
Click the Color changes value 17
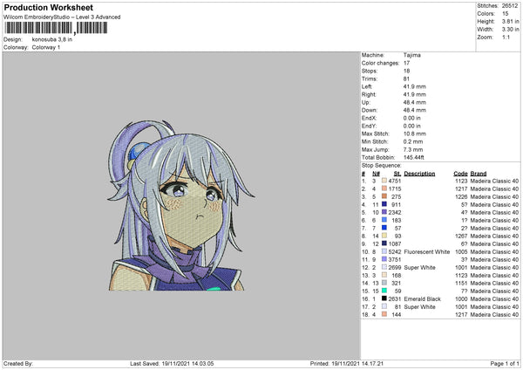coord(406,63)
